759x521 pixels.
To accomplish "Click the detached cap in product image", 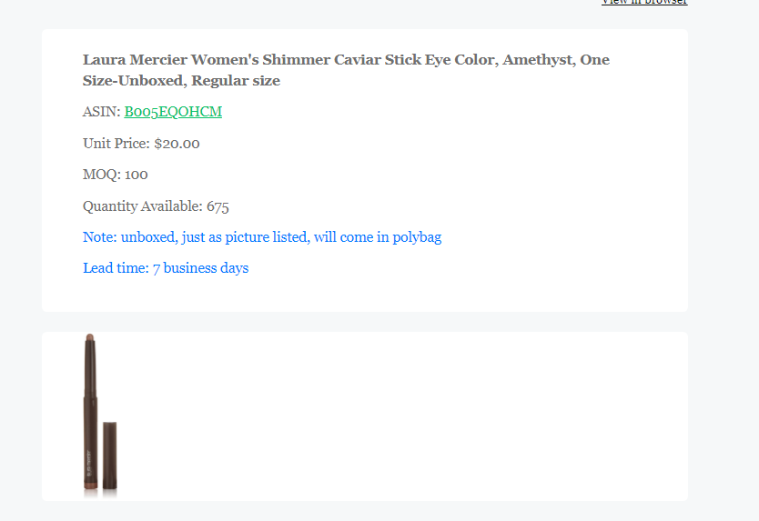I will 110,456.
